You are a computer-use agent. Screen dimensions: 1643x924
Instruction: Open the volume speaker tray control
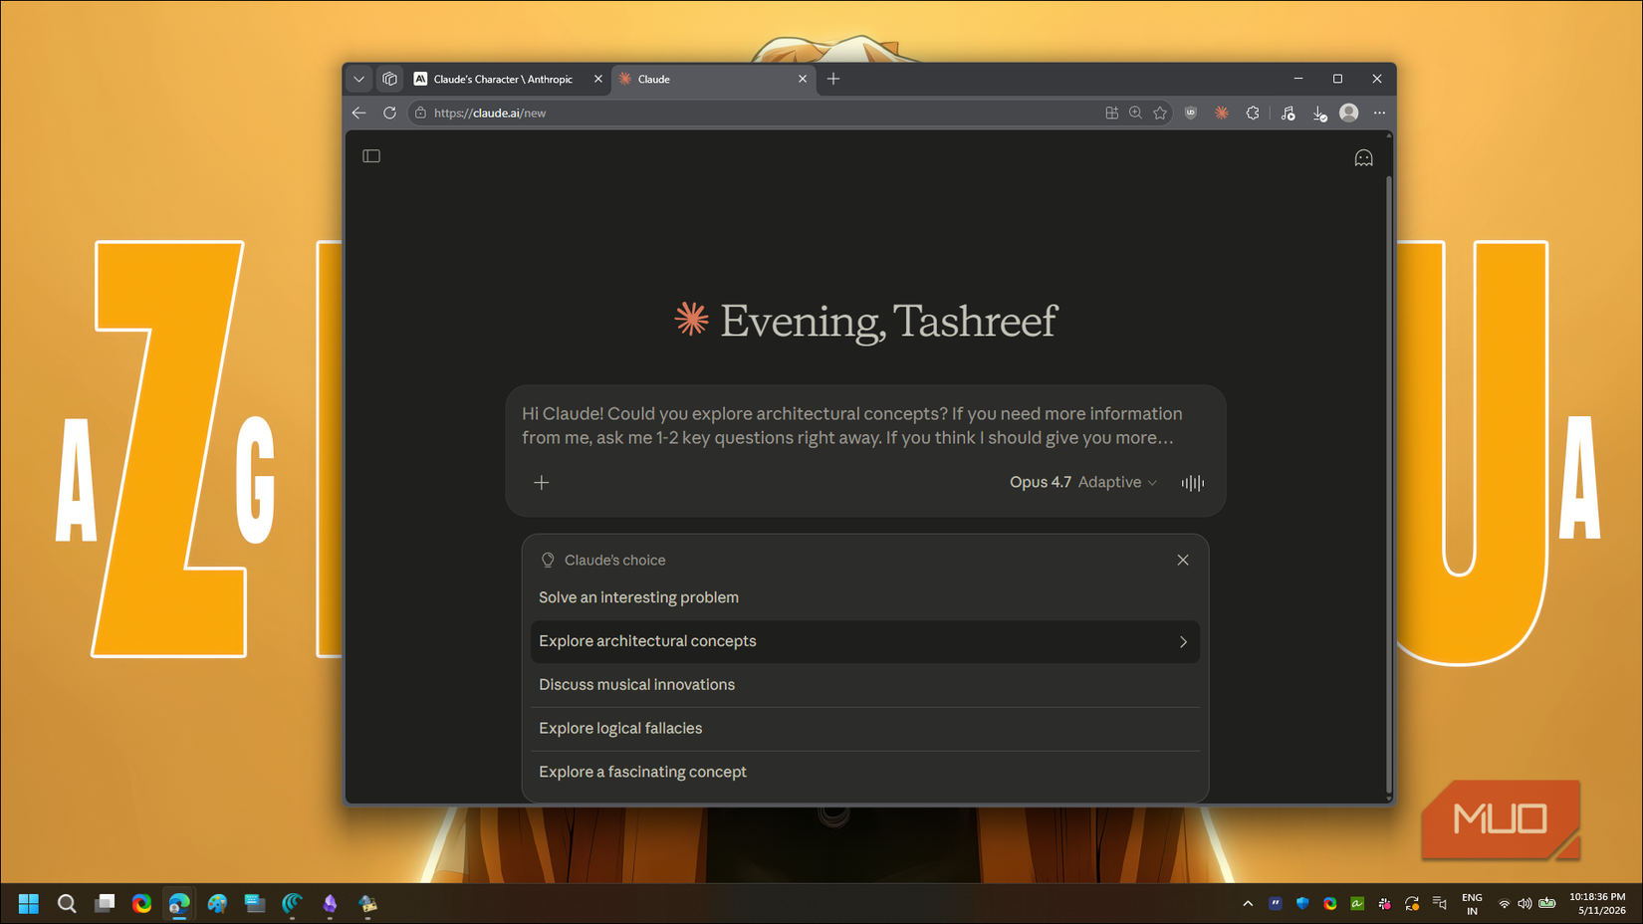pyautogui.click(x=1525, y=904)
